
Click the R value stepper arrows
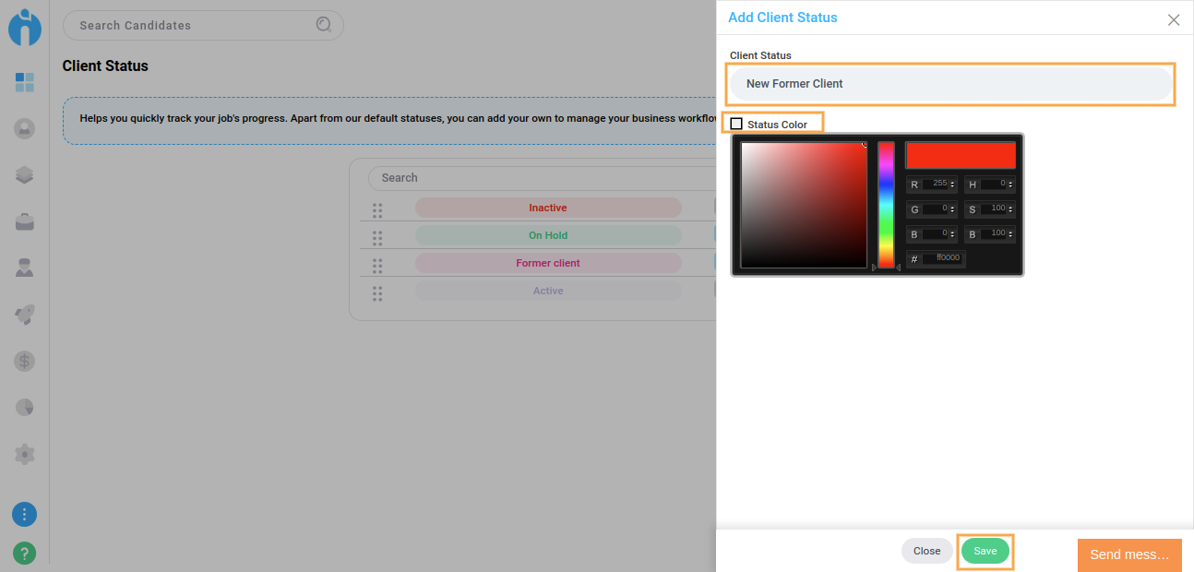[953, 185]
